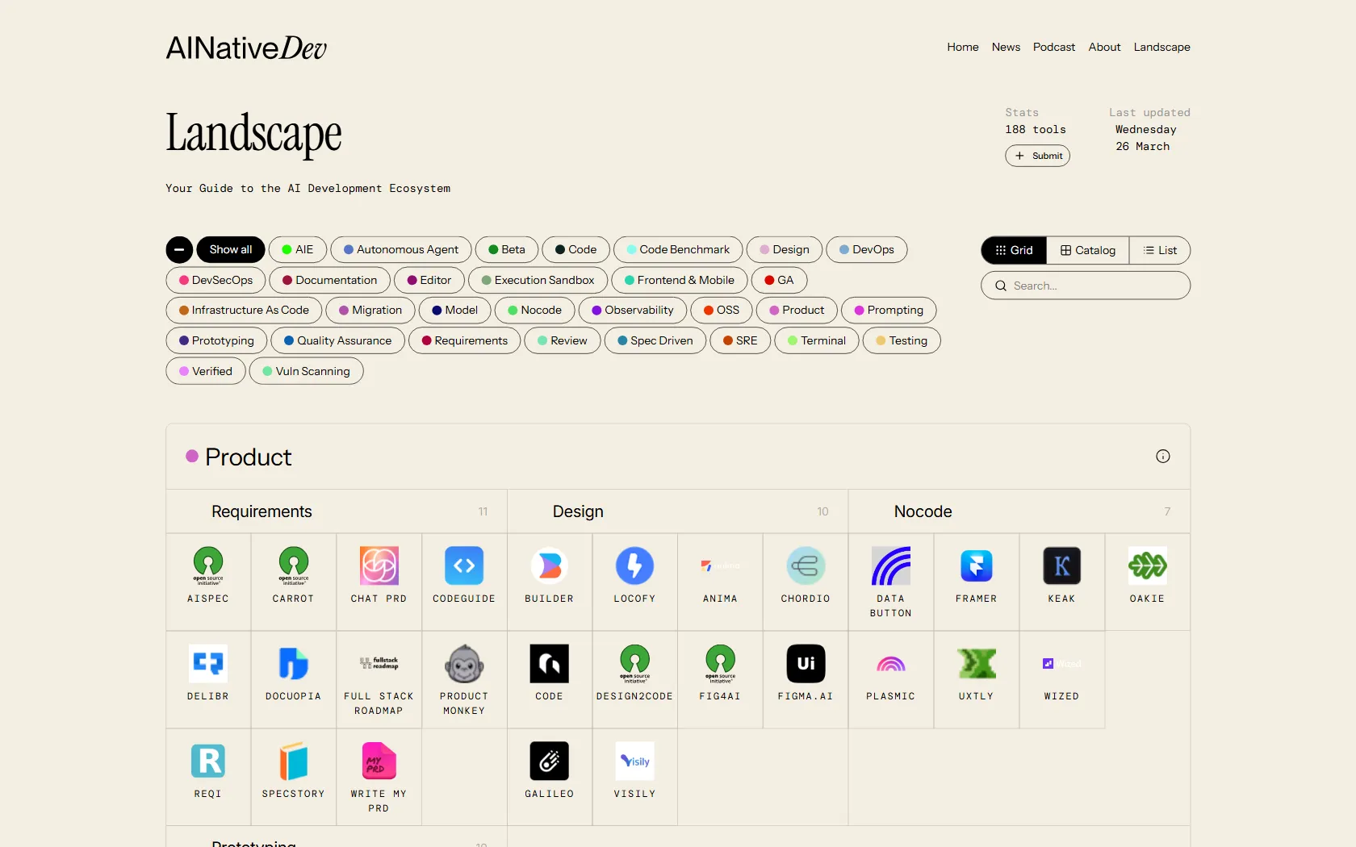The width and height of the screenshot is (1356, 847).
Task: Open the Codeguide tool icon
Action: click(464, 565)
